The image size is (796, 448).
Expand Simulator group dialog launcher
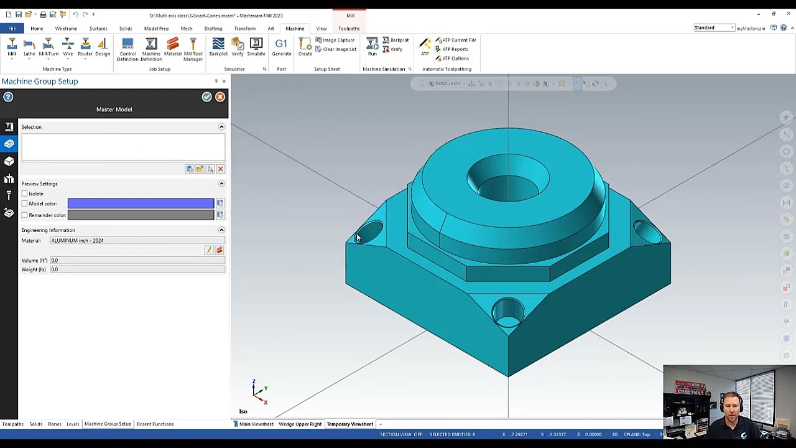point(264,69)
